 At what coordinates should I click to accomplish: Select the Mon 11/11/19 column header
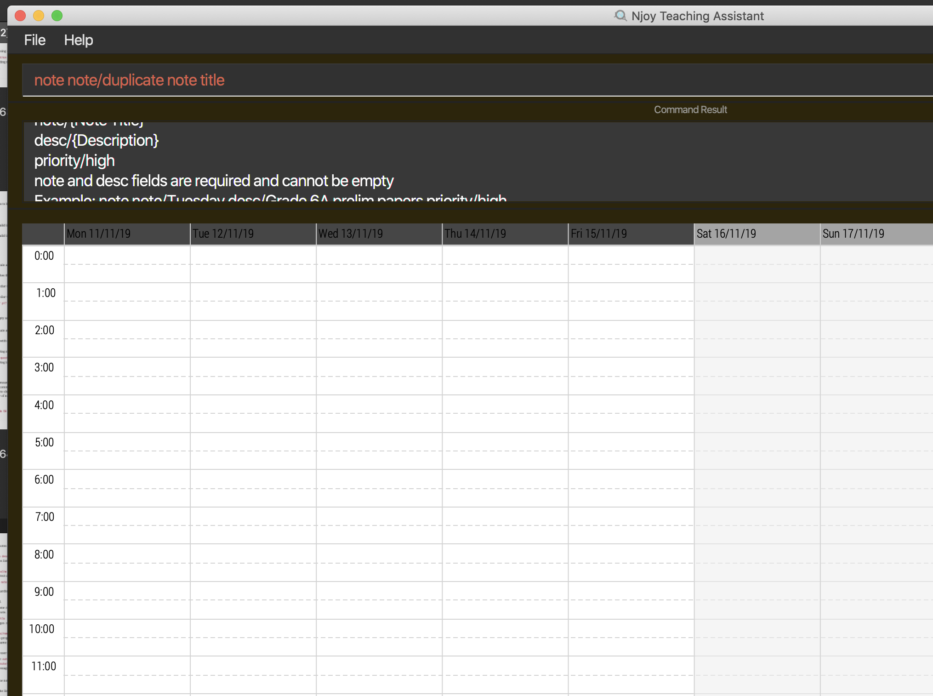tap(127, 234)
